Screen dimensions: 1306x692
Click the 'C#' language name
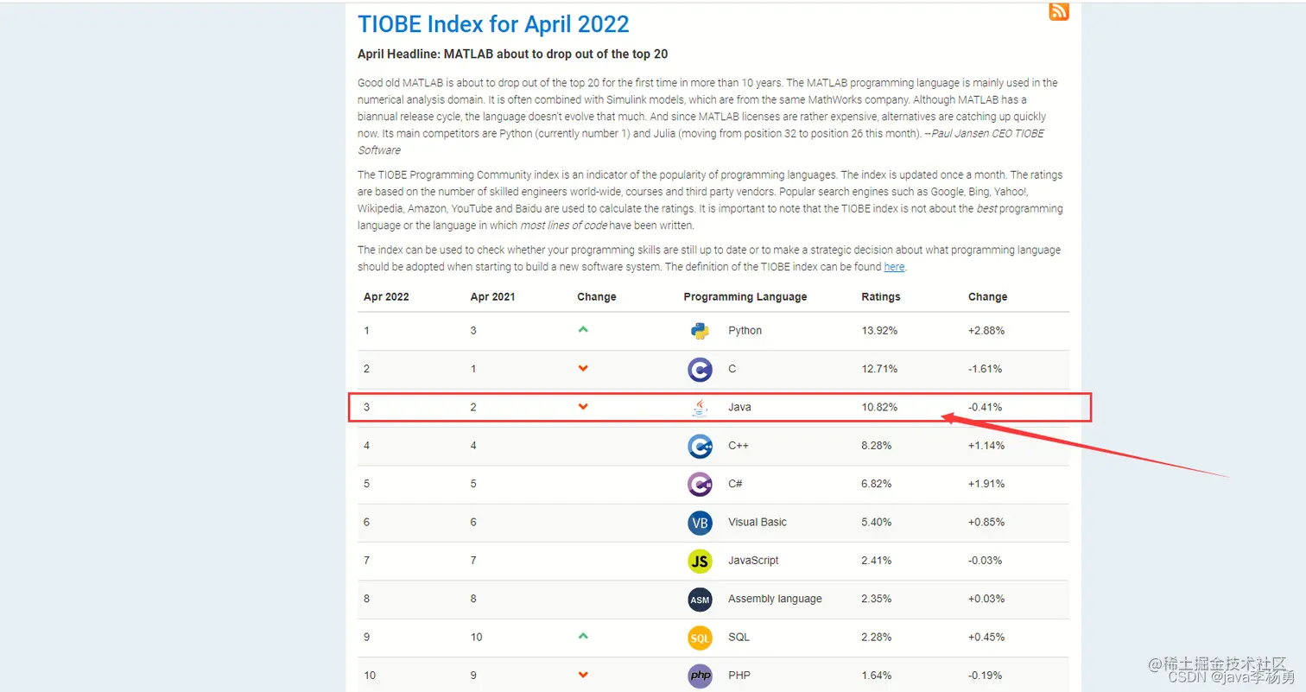coord(736,484)
